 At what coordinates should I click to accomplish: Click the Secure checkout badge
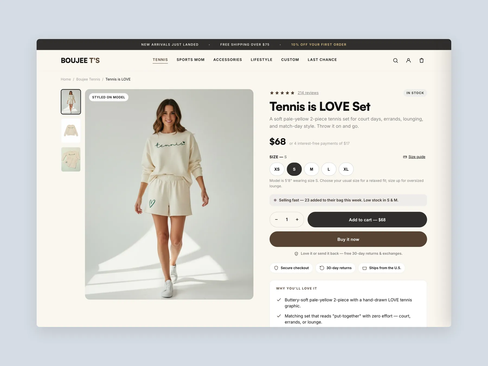(x=291, y=268)
